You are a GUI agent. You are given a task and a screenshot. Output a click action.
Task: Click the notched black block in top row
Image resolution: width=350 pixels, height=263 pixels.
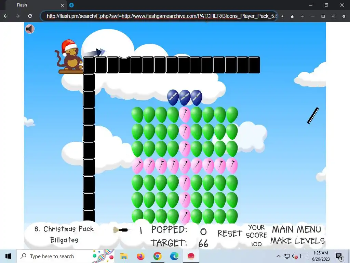click(x=124, y=65)
